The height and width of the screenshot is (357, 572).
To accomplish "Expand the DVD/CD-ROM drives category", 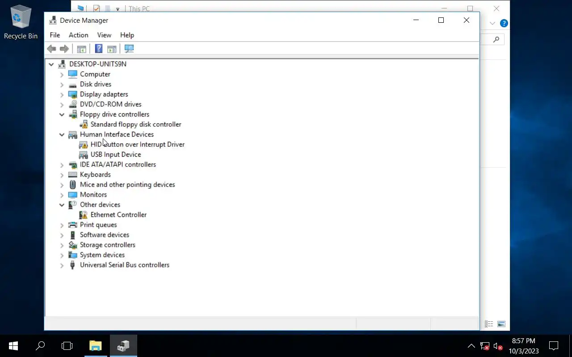I will coord(62,104).
